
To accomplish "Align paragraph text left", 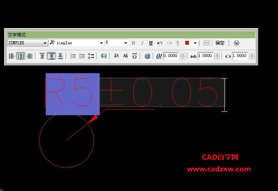I will coord(12,56).
